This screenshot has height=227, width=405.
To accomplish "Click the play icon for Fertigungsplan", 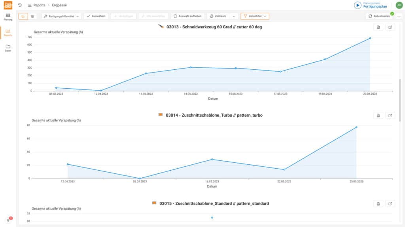I will [358, 5].
